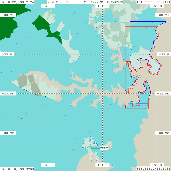Select the -33.92 latitude label on right edge
This screenshot has width=171, height=171.
click(x=163, y=133)
